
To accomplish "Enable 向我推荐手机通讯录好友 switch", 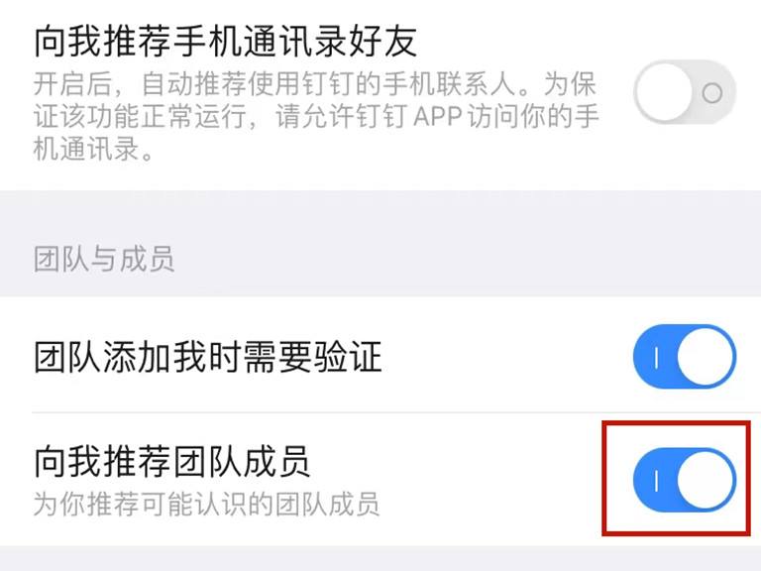I will pos(685,92).
